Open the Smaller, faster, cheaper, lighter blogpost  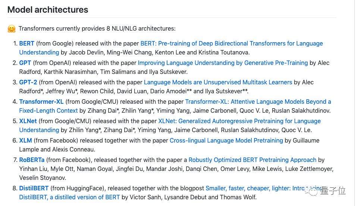[x=254, y=188]
